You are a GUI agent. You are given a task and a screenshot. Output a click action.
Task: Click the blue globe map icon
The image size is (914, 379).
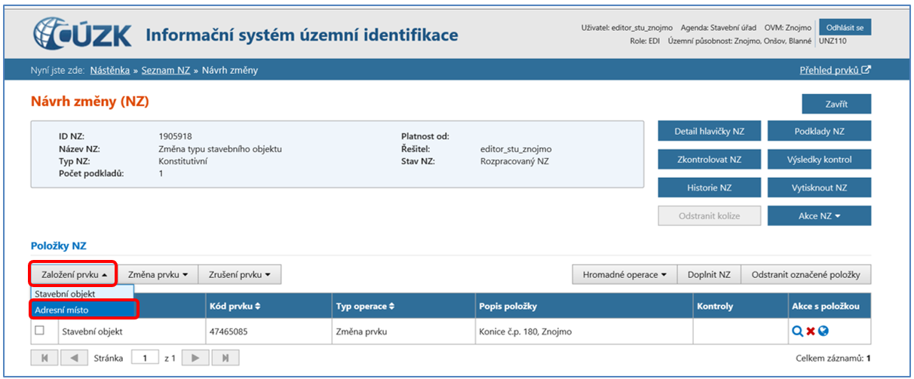pos(824,331)
